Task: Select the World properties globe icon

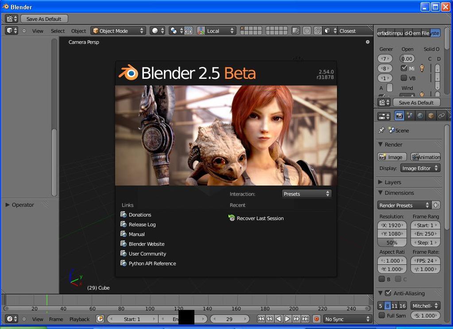Action: click(x=420, y=116)
